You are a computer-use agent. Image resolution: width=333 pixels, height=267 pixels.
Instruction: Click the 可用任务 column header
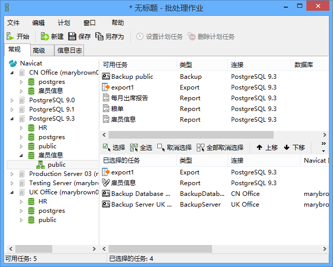coord(138,64)
